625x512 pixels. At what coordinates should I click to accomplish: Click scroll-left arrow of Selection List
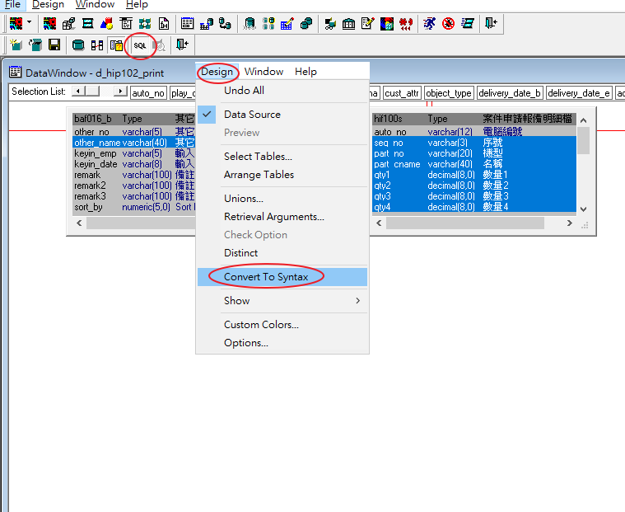[78, 91]
